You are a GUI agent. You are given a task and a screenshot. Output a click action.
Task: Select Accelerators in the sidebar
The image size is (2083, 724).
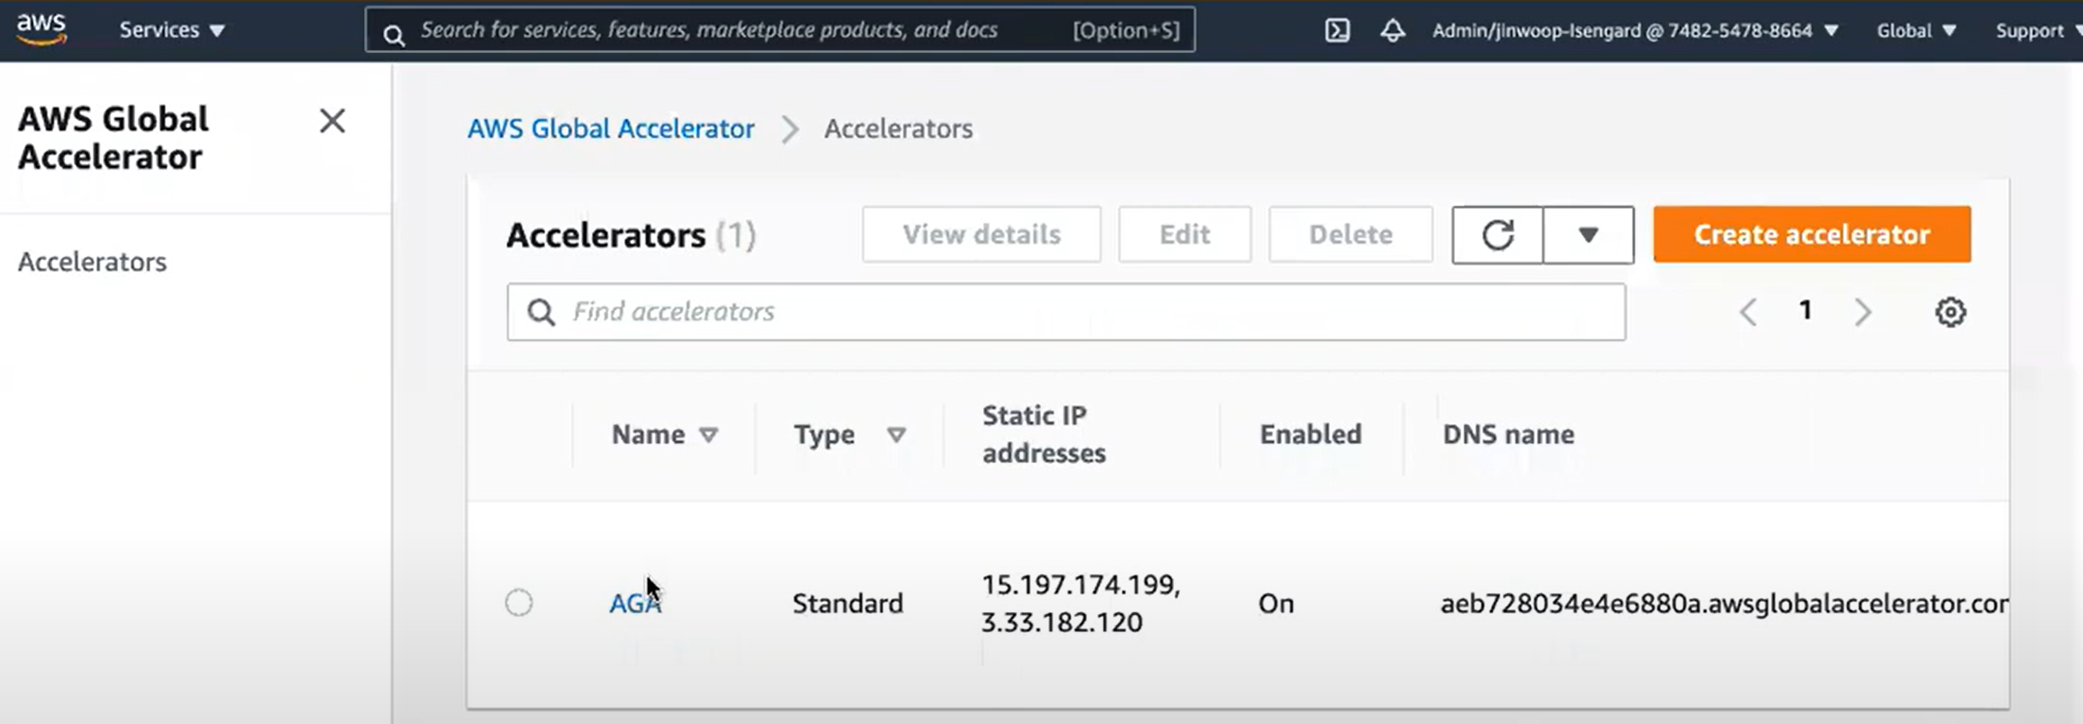(92, 262)
